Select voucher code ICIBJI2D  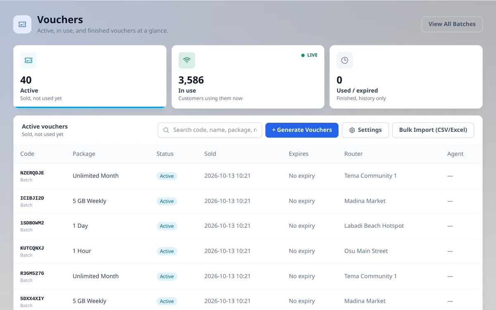(32, 198)
